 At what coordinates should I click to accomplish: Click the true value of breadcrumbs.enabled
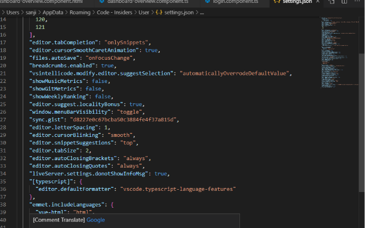(x=108, y=66)
